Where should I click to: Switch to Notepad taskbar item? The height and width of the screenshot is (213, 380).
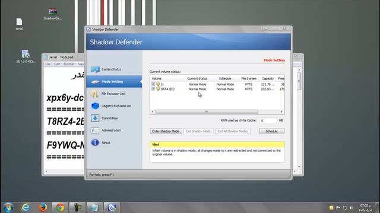pos(94,208)
